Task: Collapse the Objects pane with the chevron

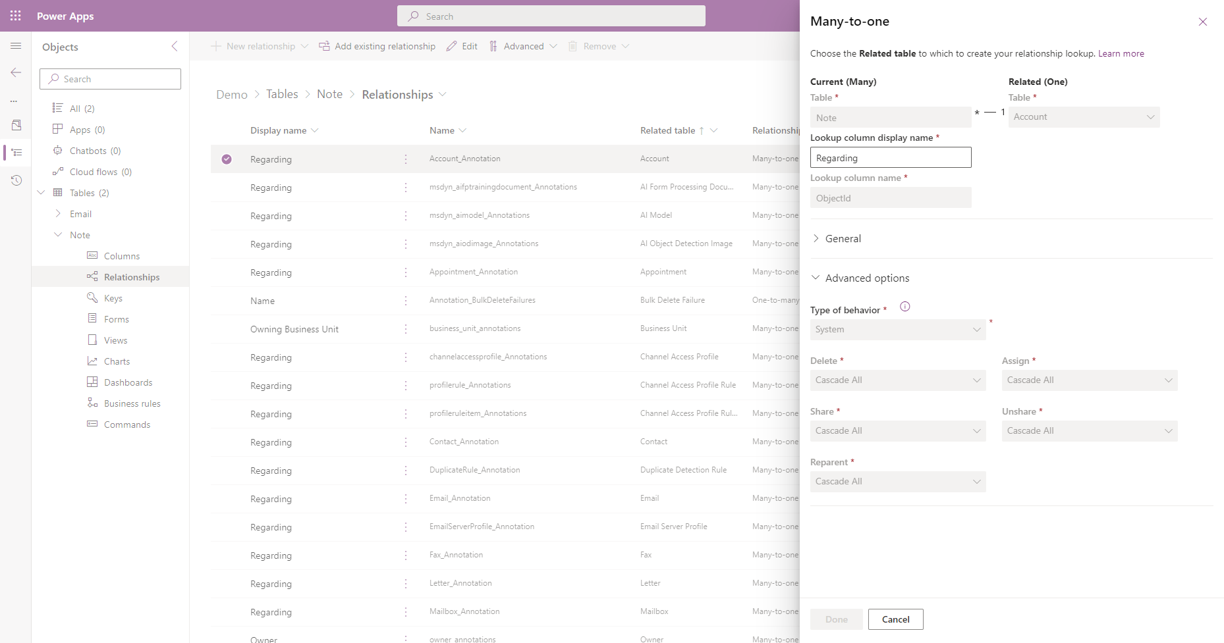Action: pos(175,46)
